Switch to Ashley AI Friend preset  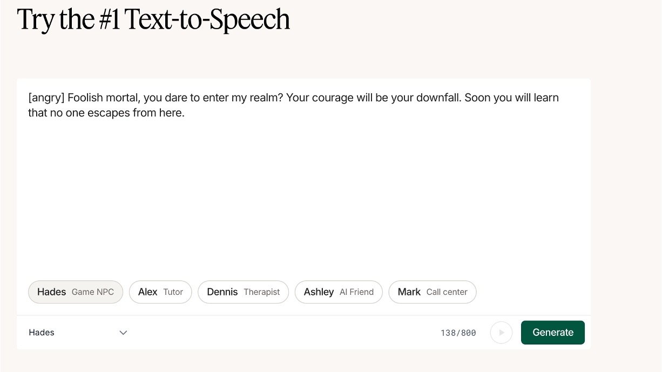[339, 292]
